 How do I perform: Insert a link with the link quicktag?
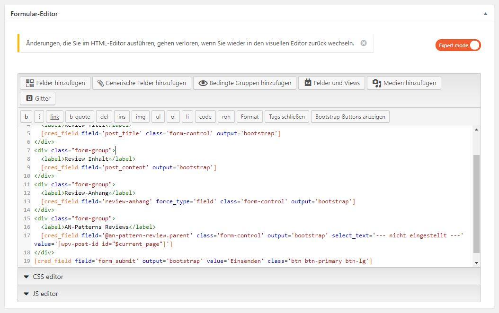[55, 117]
